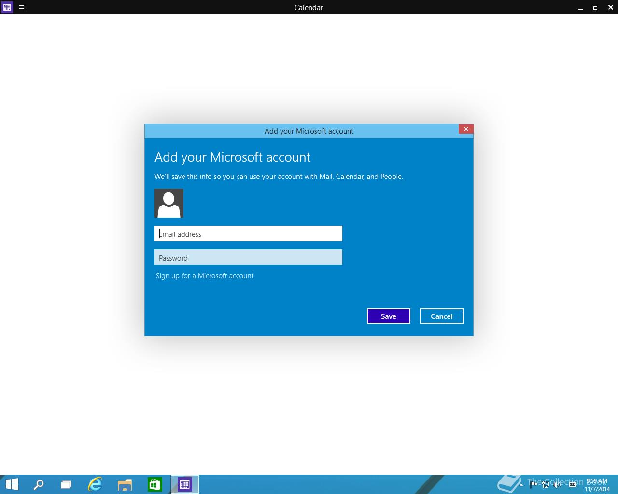Click the Cancel button
This screenshot has height=494, width=618.
[442, 316]
